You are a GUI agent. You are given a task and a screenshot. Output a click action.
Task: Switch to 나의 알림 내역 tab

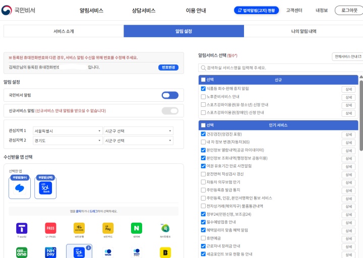[x=304, y=31]
